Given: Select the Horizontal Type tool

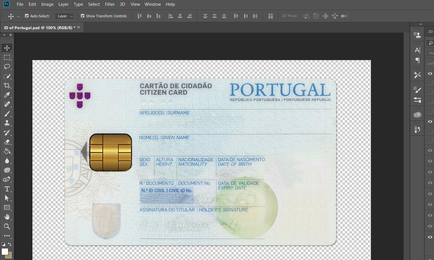Looking at the screenshot, I should (x=7, y=189).
